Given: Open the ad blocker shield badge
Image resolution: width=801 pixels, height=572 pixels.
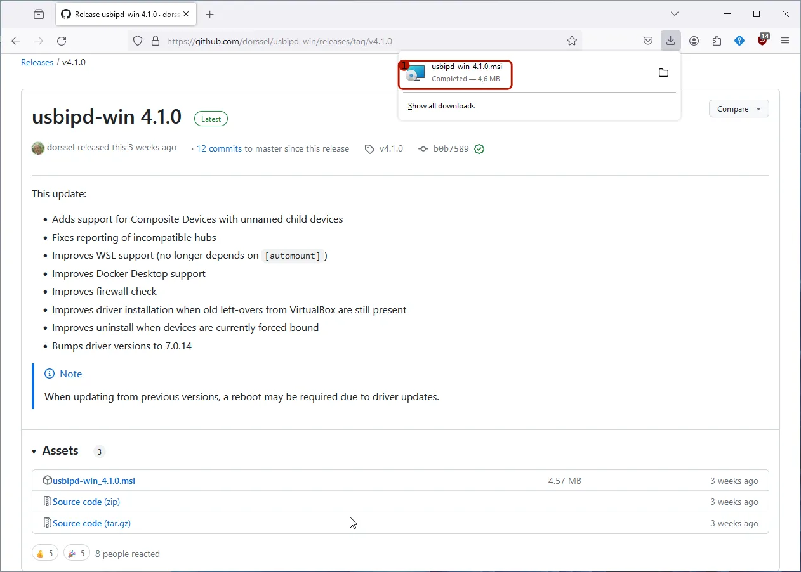Looking at the screenshot, I should tap(762, 41).
